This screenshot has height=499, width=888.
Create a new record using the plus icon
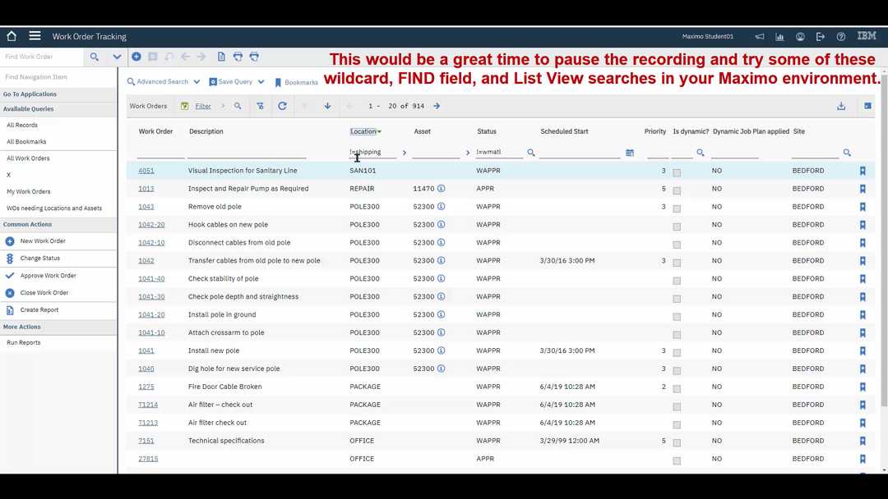[x=136, y=57]
